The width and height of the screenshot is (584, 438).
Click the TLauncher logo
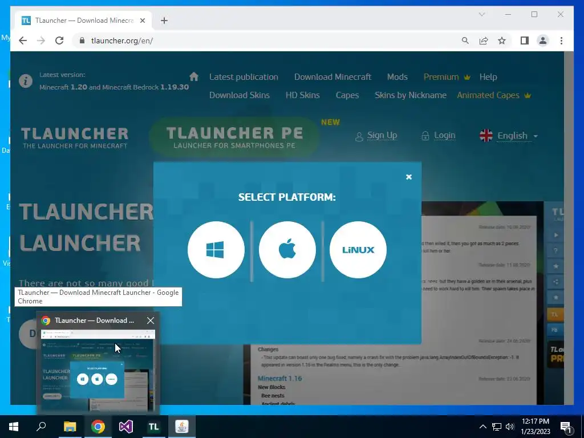coord(75,137)
